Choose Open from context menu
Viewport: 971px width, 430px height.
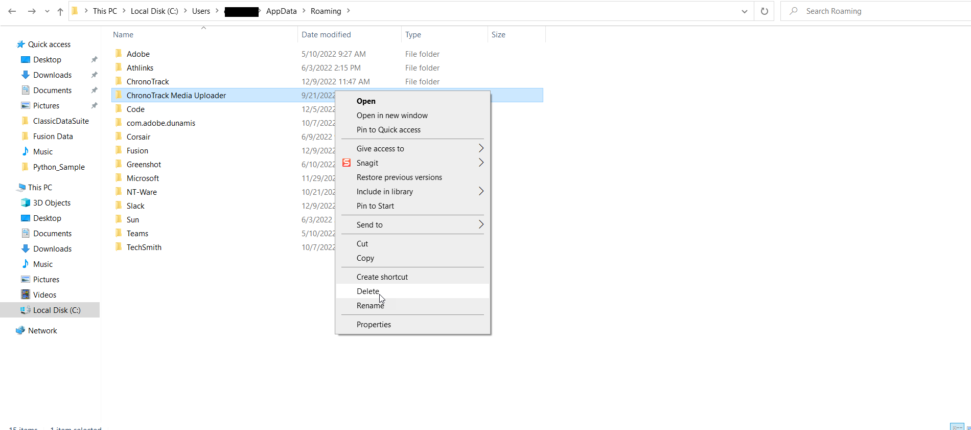point(412,101)
